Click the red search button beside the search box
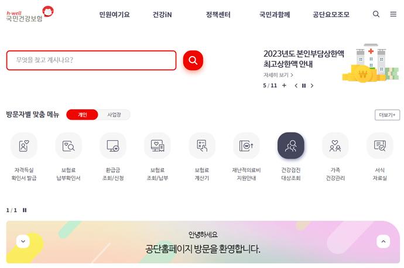This screenshot has width=404, height=268. (x=193, y=60)
